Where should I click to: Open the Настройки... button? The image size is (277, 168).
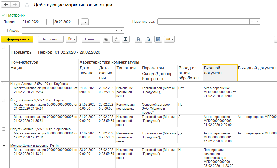51,39
